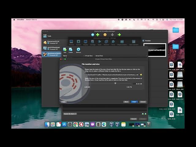This screenshot has width=196, height=147.
Task: Open the User Interface tab in settings window
Action: tap(134, 43)
